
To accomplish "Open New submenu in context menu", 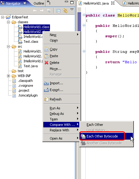I will 62,35.
